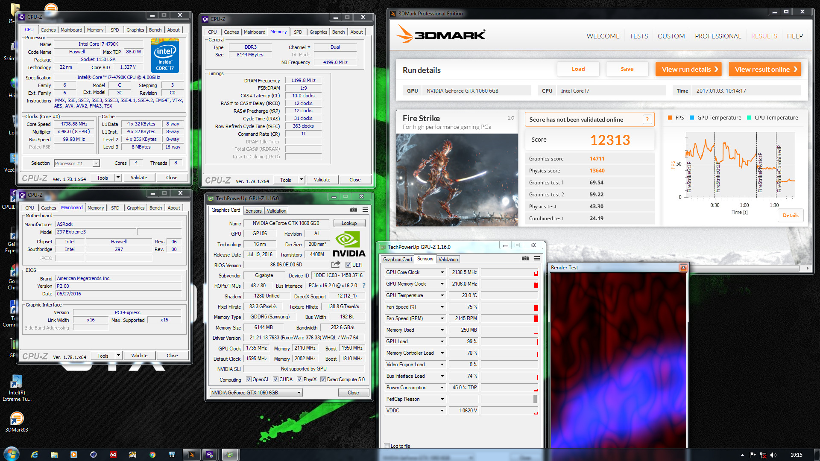820x461 pixels.
Task: Open TESTS menu in 3DMark
Action: [x=638, y=36]
